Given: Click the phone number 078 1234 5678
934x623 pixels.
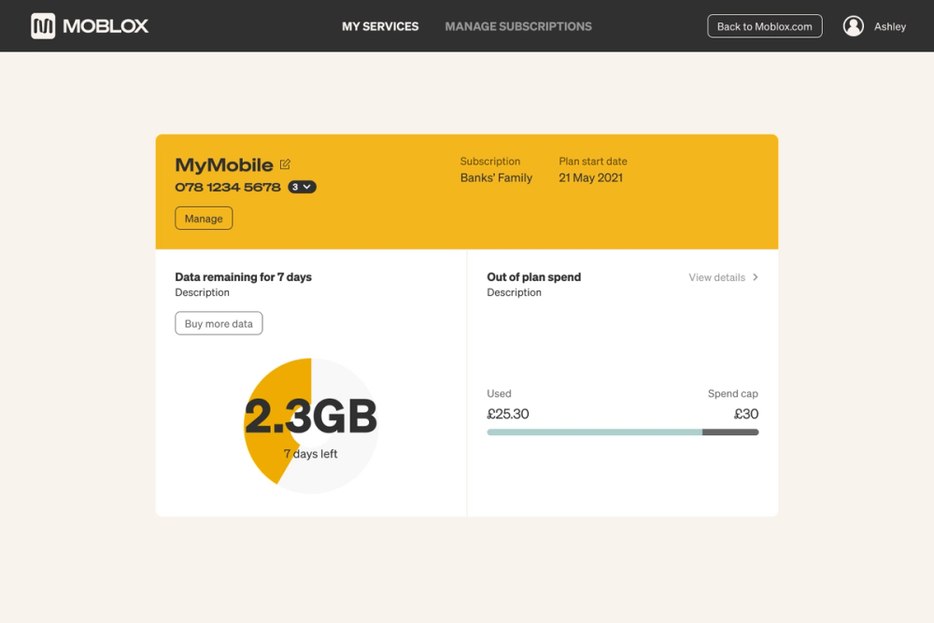Looking at the screenshot, I should [230, 186].
